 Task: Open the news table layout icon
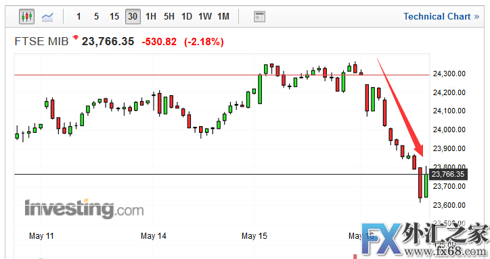(259, 17)
